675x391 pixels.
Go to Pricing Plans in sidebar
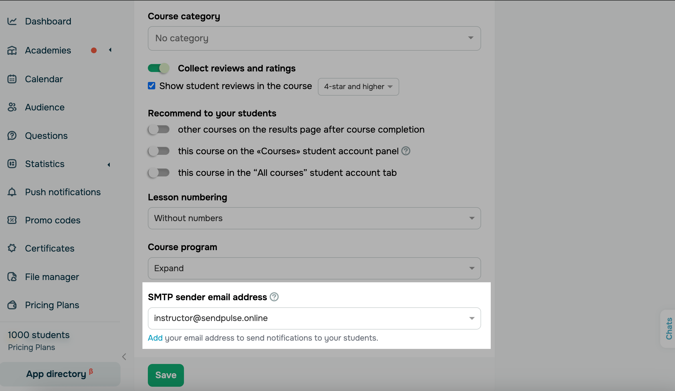(x=52, y=305)
